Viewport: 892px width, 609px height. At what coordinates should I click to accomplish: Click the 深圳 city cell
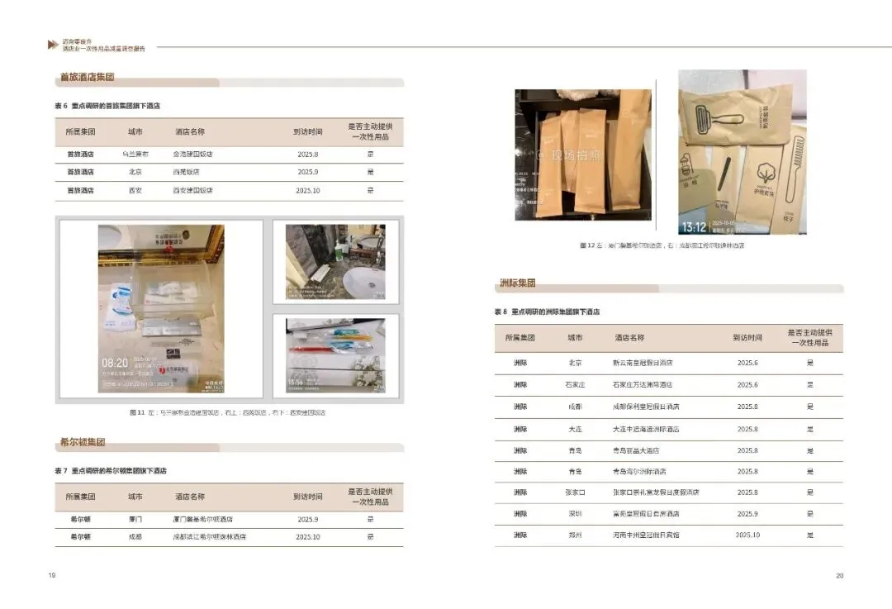coord(575,514)
